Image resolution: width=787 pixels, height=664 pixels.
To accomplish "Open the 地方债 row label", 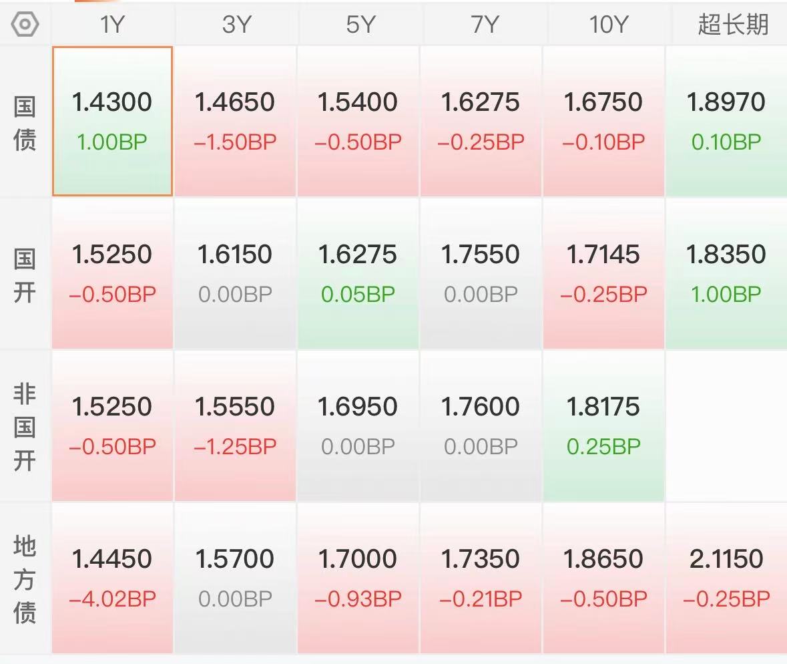I will click(x=25, y=579).
